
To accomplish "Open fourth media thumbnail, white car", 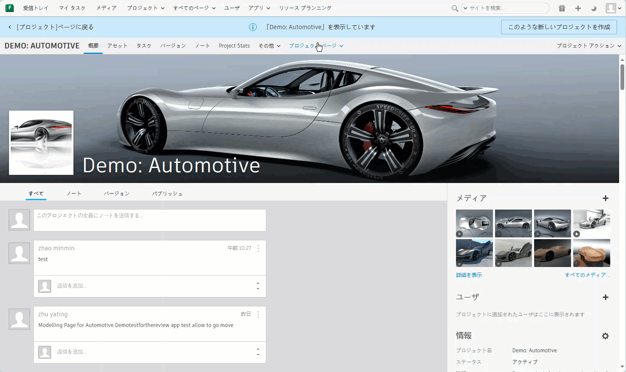I will click(592, 223).
